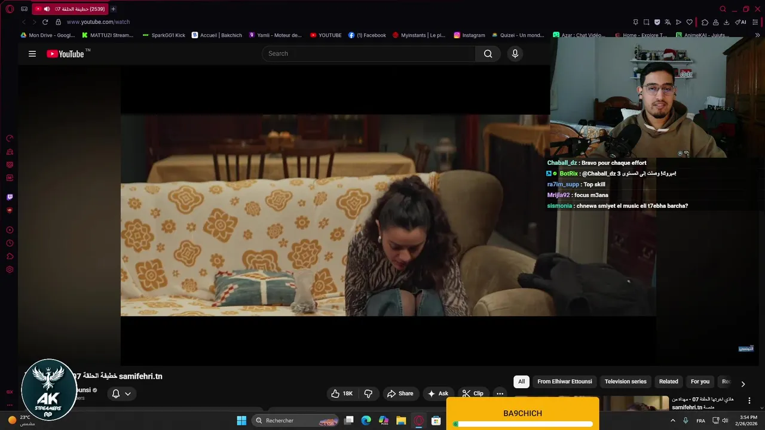The width and height of the screenshot is (765, 430).
Task: Open Downloads icon in browser toolbar
Action: pos(726,22)
